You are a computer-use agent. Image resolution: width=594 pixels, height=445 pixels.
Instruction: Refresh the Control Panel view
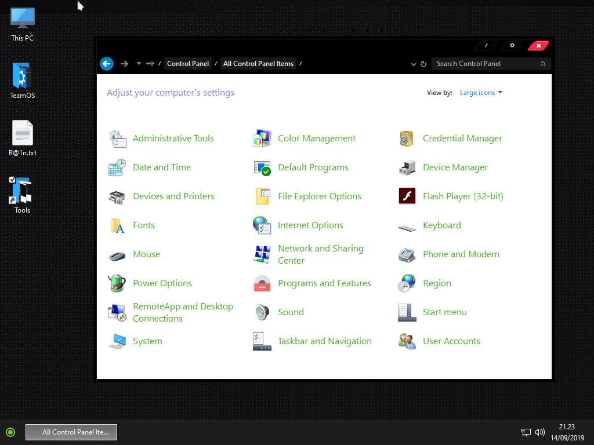pyautogui.click(x=423, y=64)
